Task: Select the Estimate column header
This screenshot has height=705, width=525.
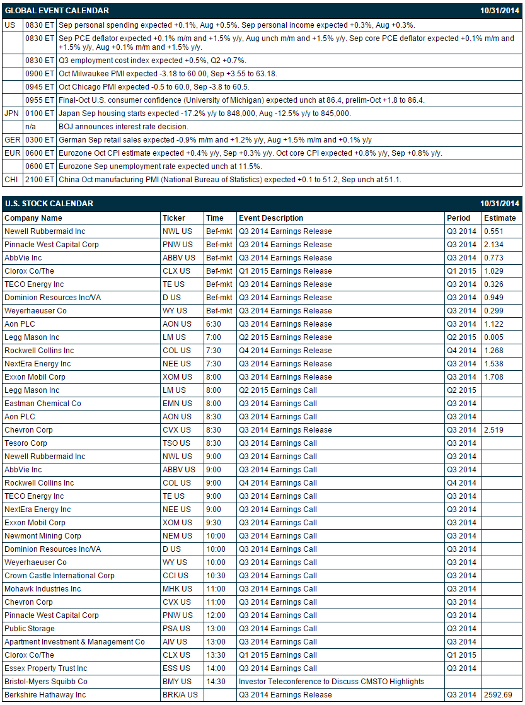Action: point(500,218)
